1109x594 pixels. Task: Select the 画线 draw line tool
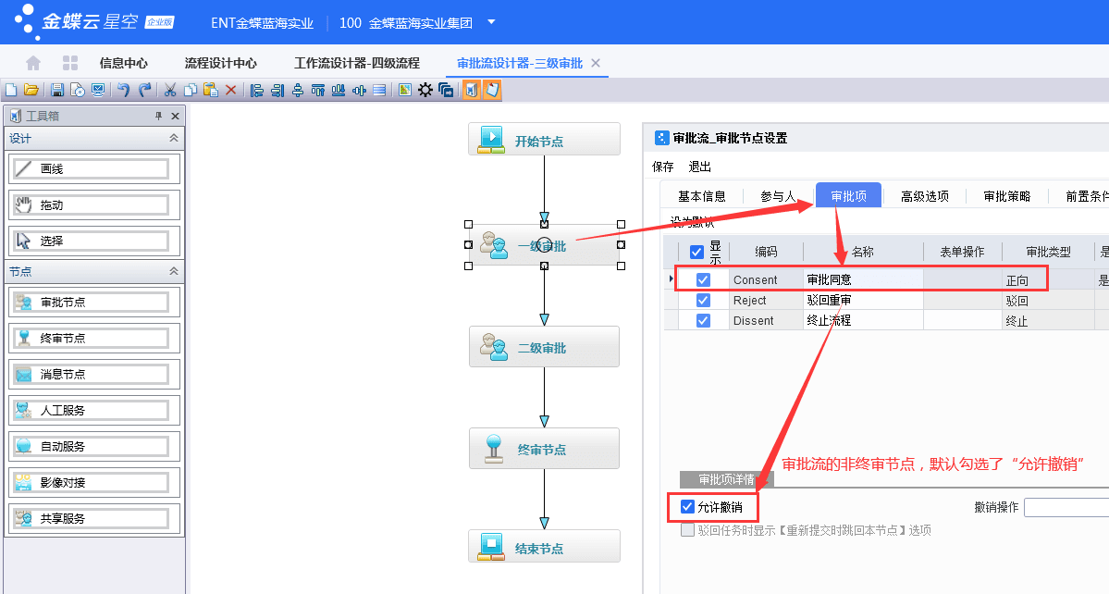90,169
